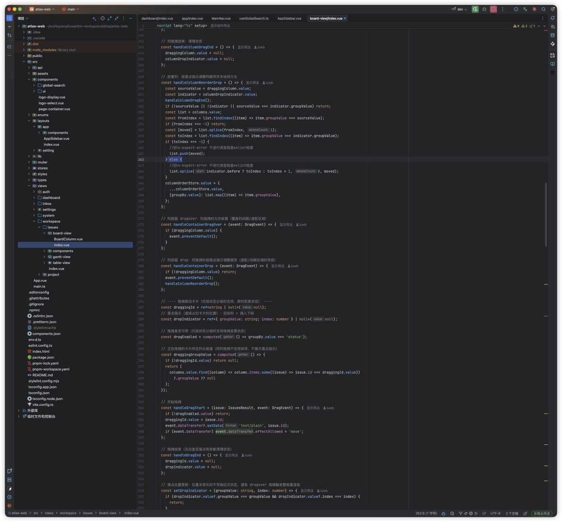Expand the gantt-view folder

[44, 257]
